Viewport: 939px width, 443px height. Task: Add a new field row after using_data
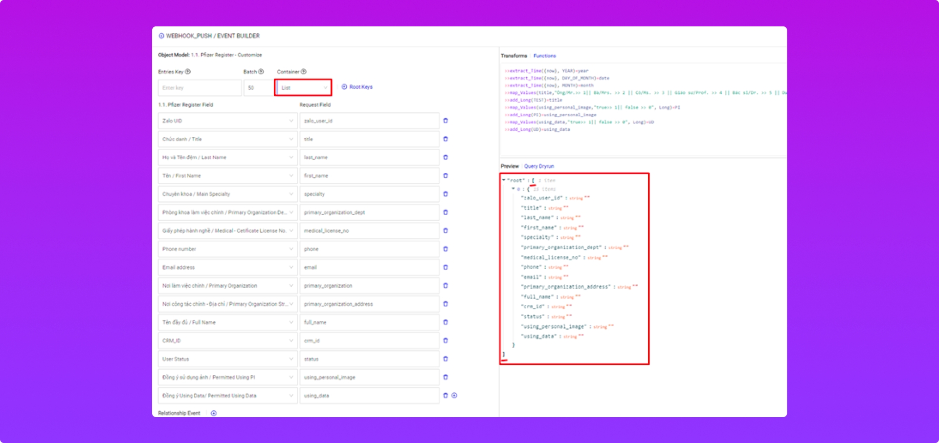point(454,396)
